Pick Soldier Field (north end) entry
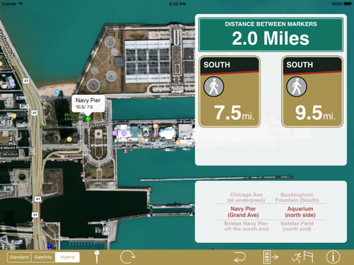The height and width of the screenshot is (265, 354). (297, 226)
